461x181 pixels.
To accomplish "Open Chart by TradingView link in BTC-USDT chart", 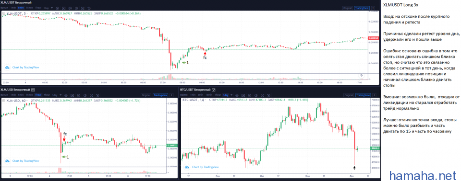I will pos(205,167).
